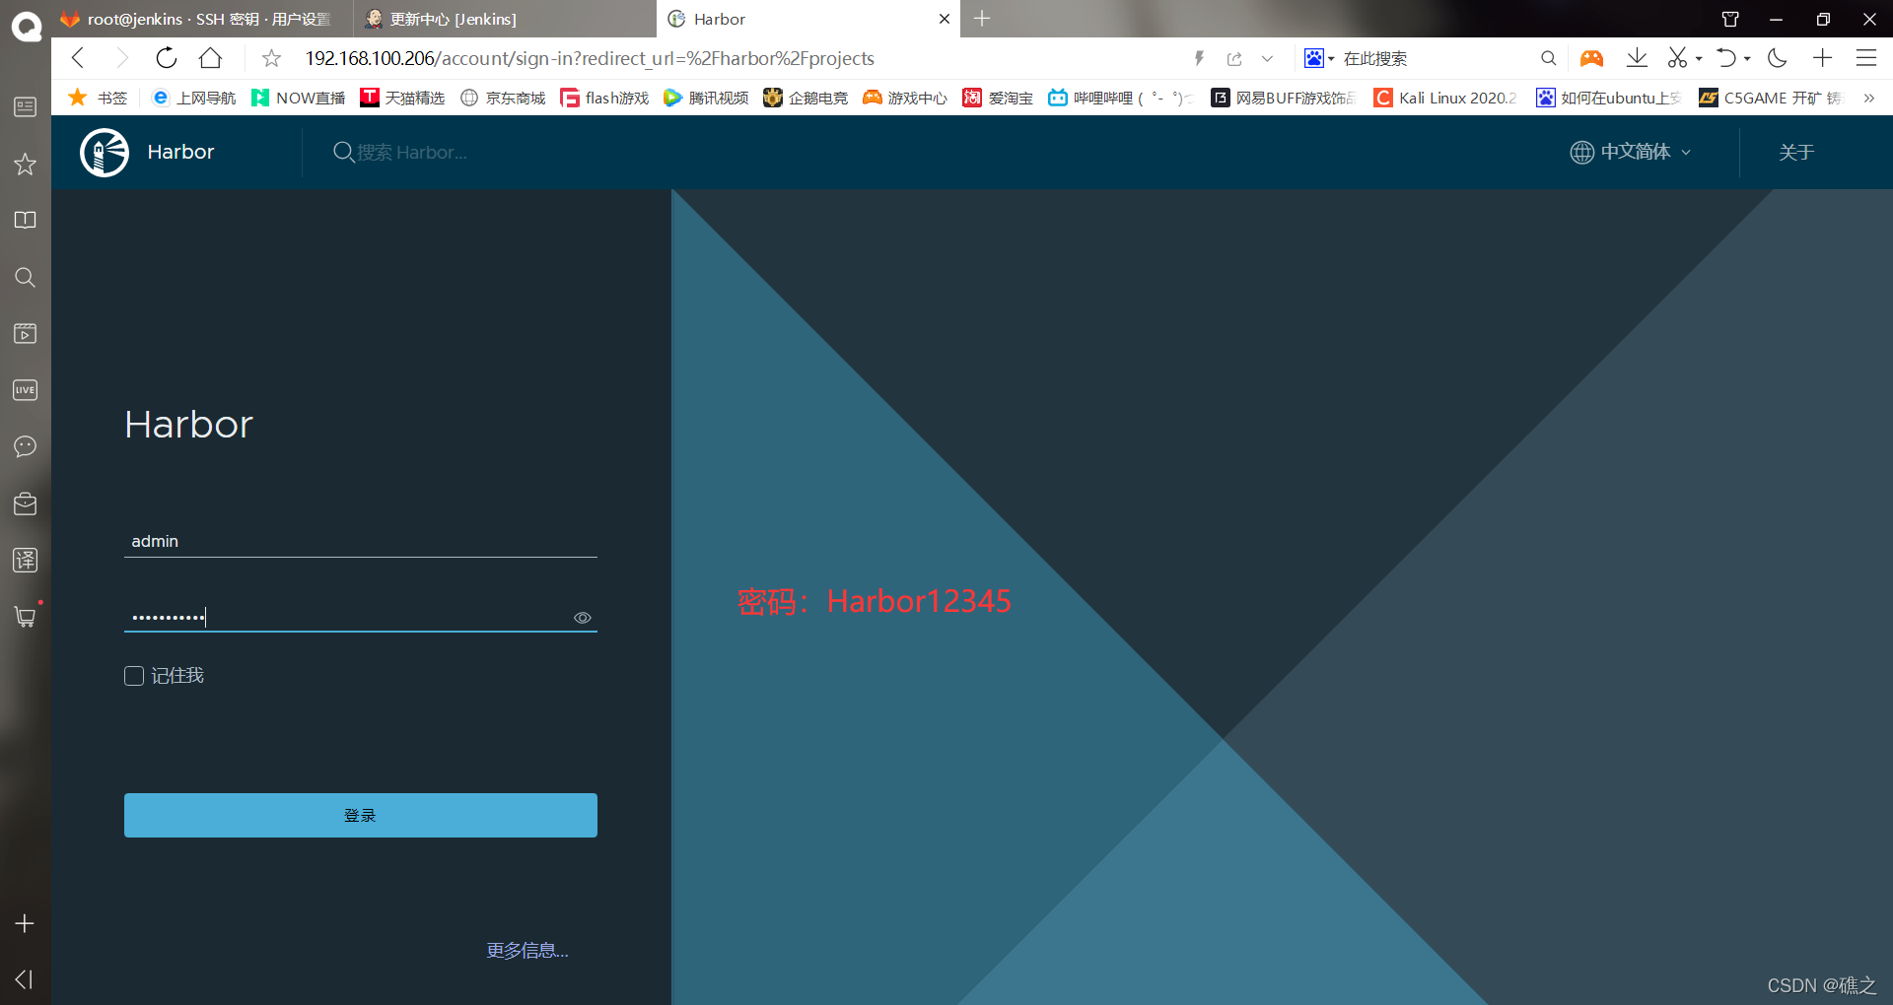The width and height of the screenshot is (1893, 1005).
Task: Click the globe language icon
Action: 1581,152
